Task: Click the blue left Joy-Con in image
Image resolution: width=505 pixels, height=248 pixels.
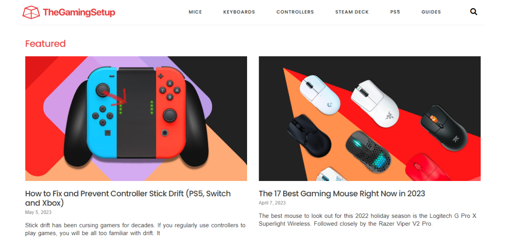Action: [101, 112]
